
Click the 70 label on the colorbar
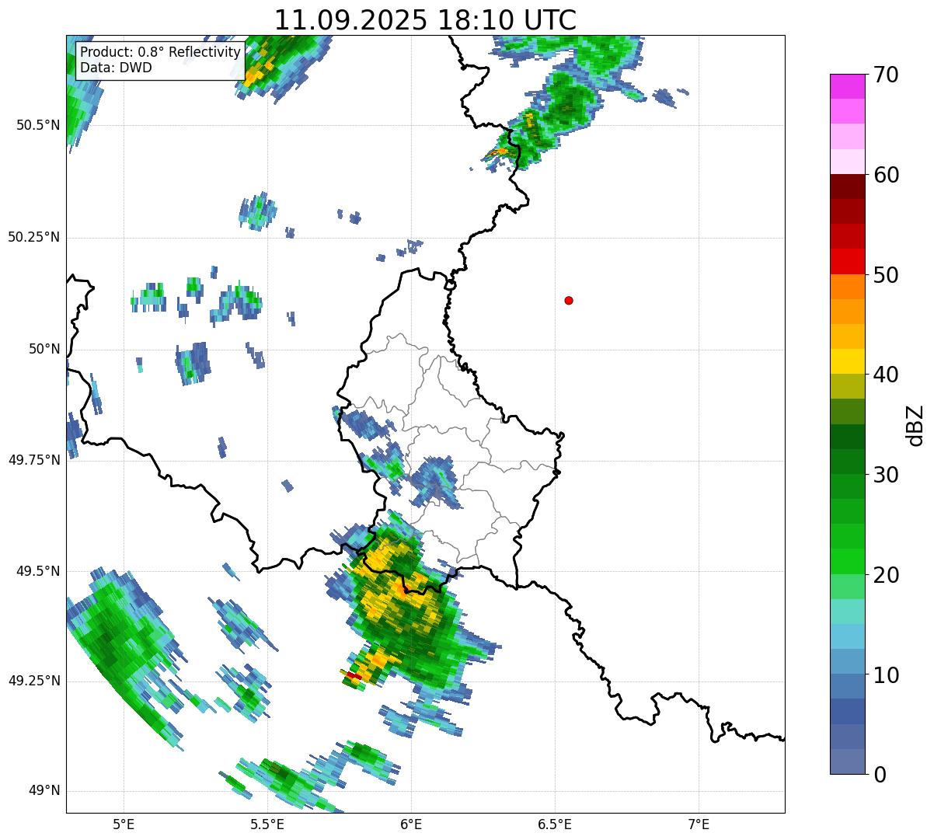tap(886, 75)
